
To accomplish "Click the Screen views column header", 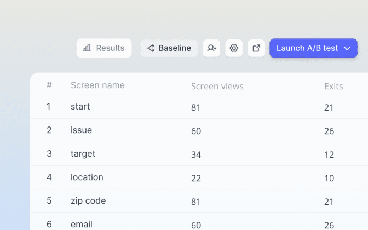I will coord(217,86).
